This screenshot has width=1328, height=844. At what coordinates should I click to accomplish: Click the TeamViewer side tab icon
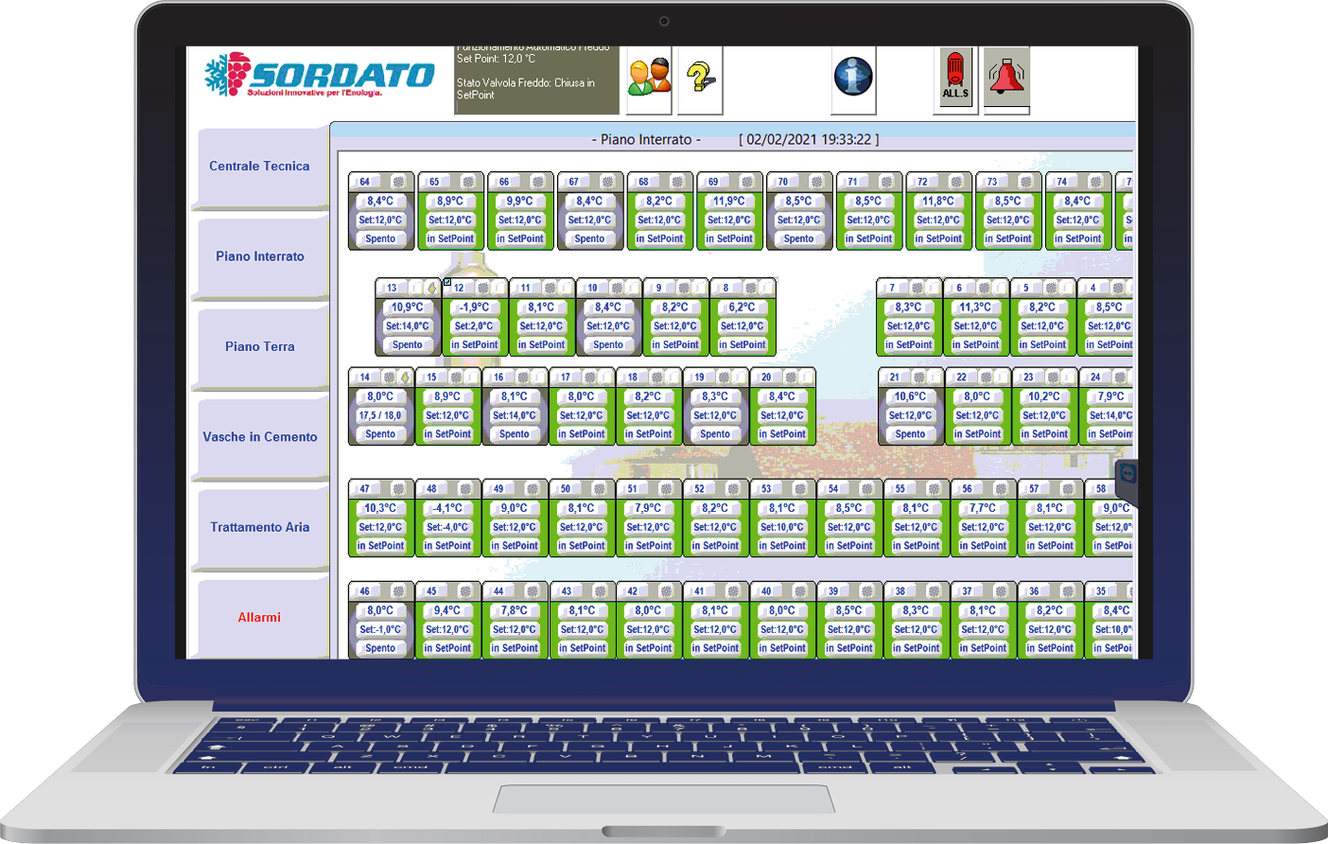tap(1127, 473)
